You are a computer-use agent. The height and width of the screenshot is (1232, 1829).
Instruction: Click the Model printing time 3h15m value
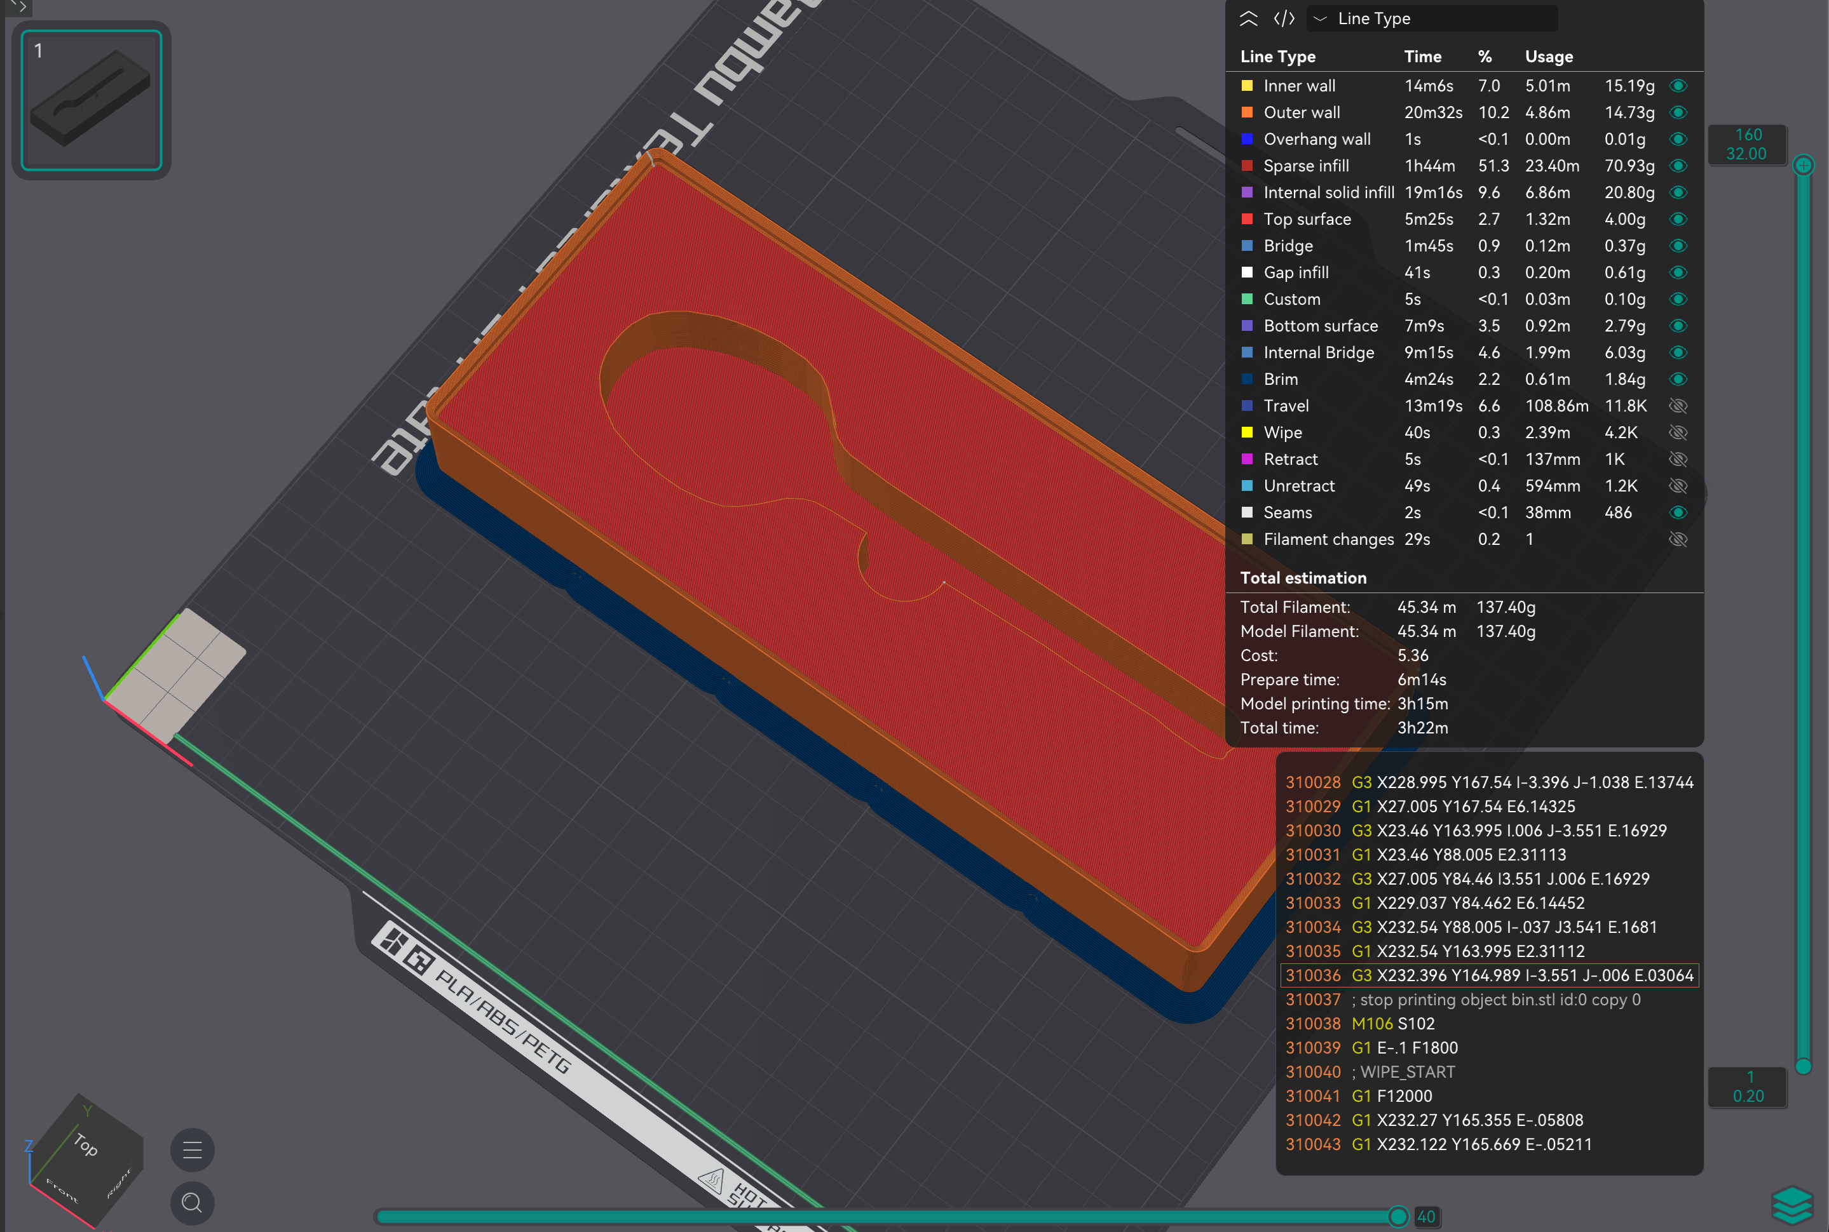pyautogui.click(x=1422, y=704)
